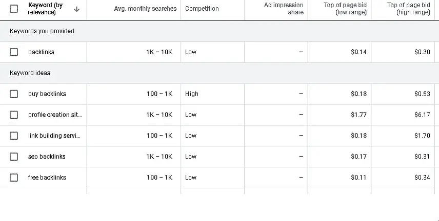The image size is (439, 221).
Task: Click the "free backlinks" keyword text
Action: click(47, 178)
